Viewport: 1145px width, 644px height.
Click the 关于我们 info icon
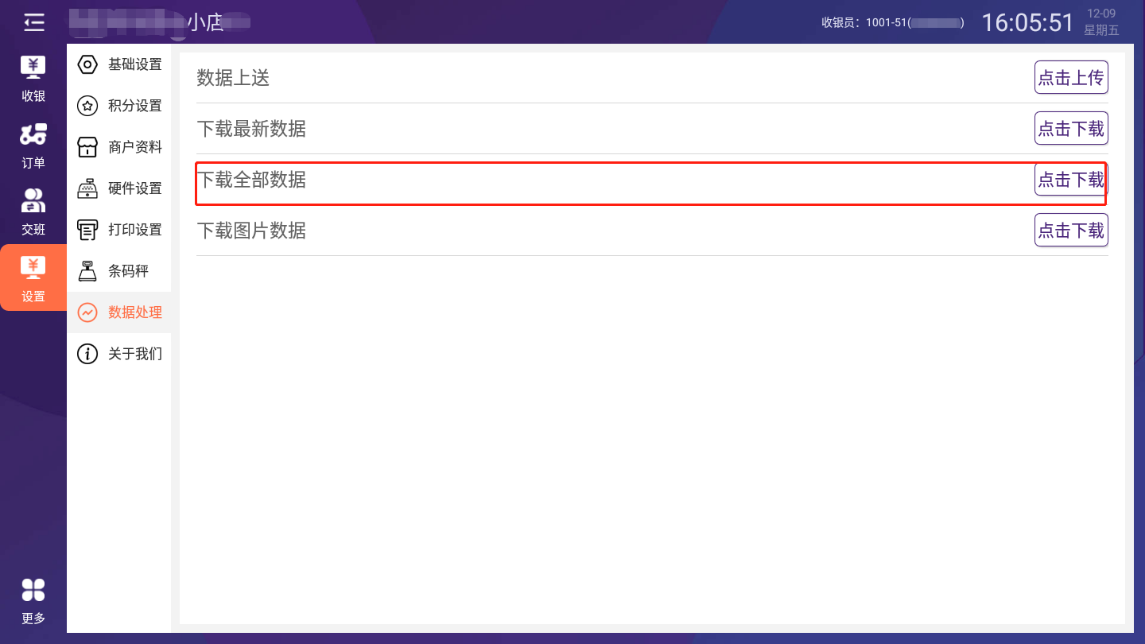[87, 354]
